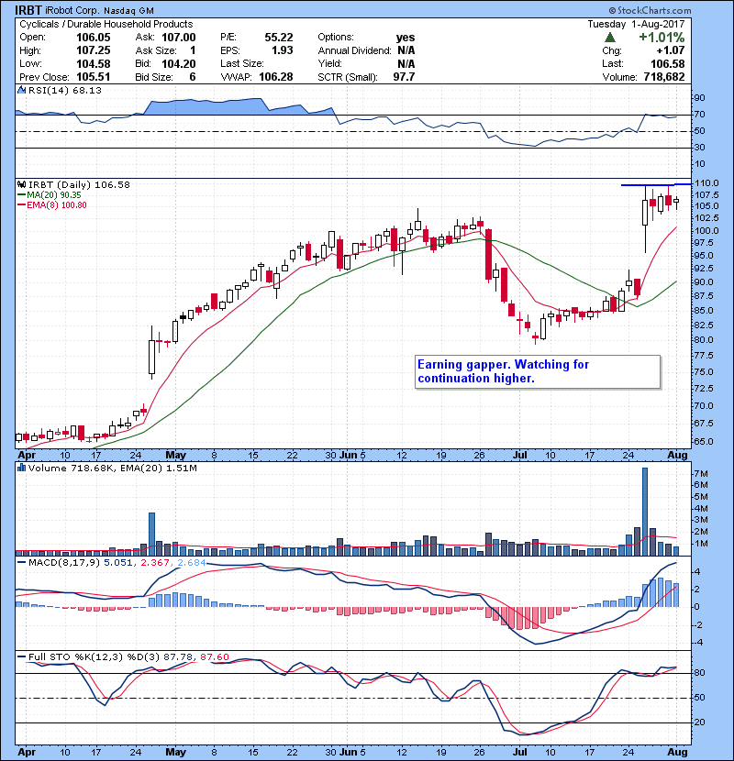Click the StockCharts.com copyright text
Viewport: 734px width, 761px height.
click(x=650, y=10)
